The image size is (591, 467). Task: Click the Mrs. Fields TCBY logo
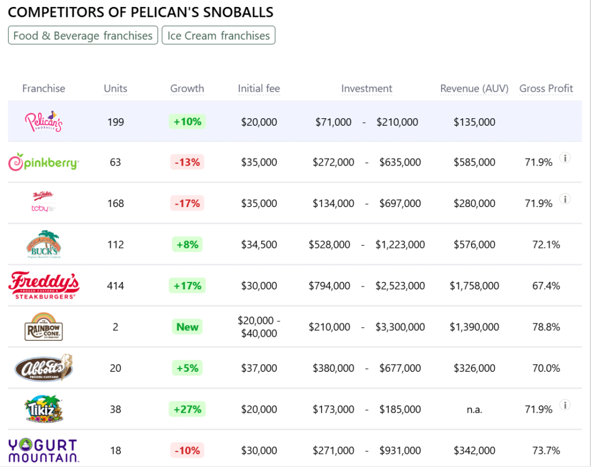(43, 203)
